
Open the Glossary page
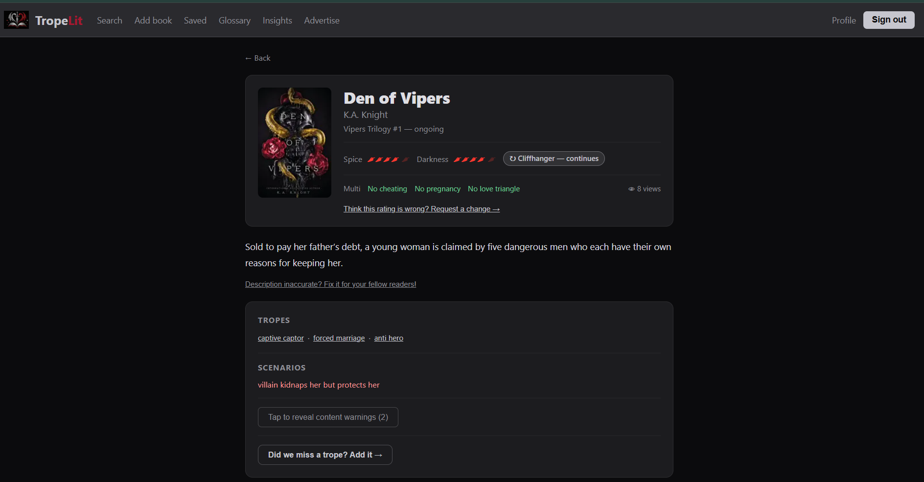[234, 21]
